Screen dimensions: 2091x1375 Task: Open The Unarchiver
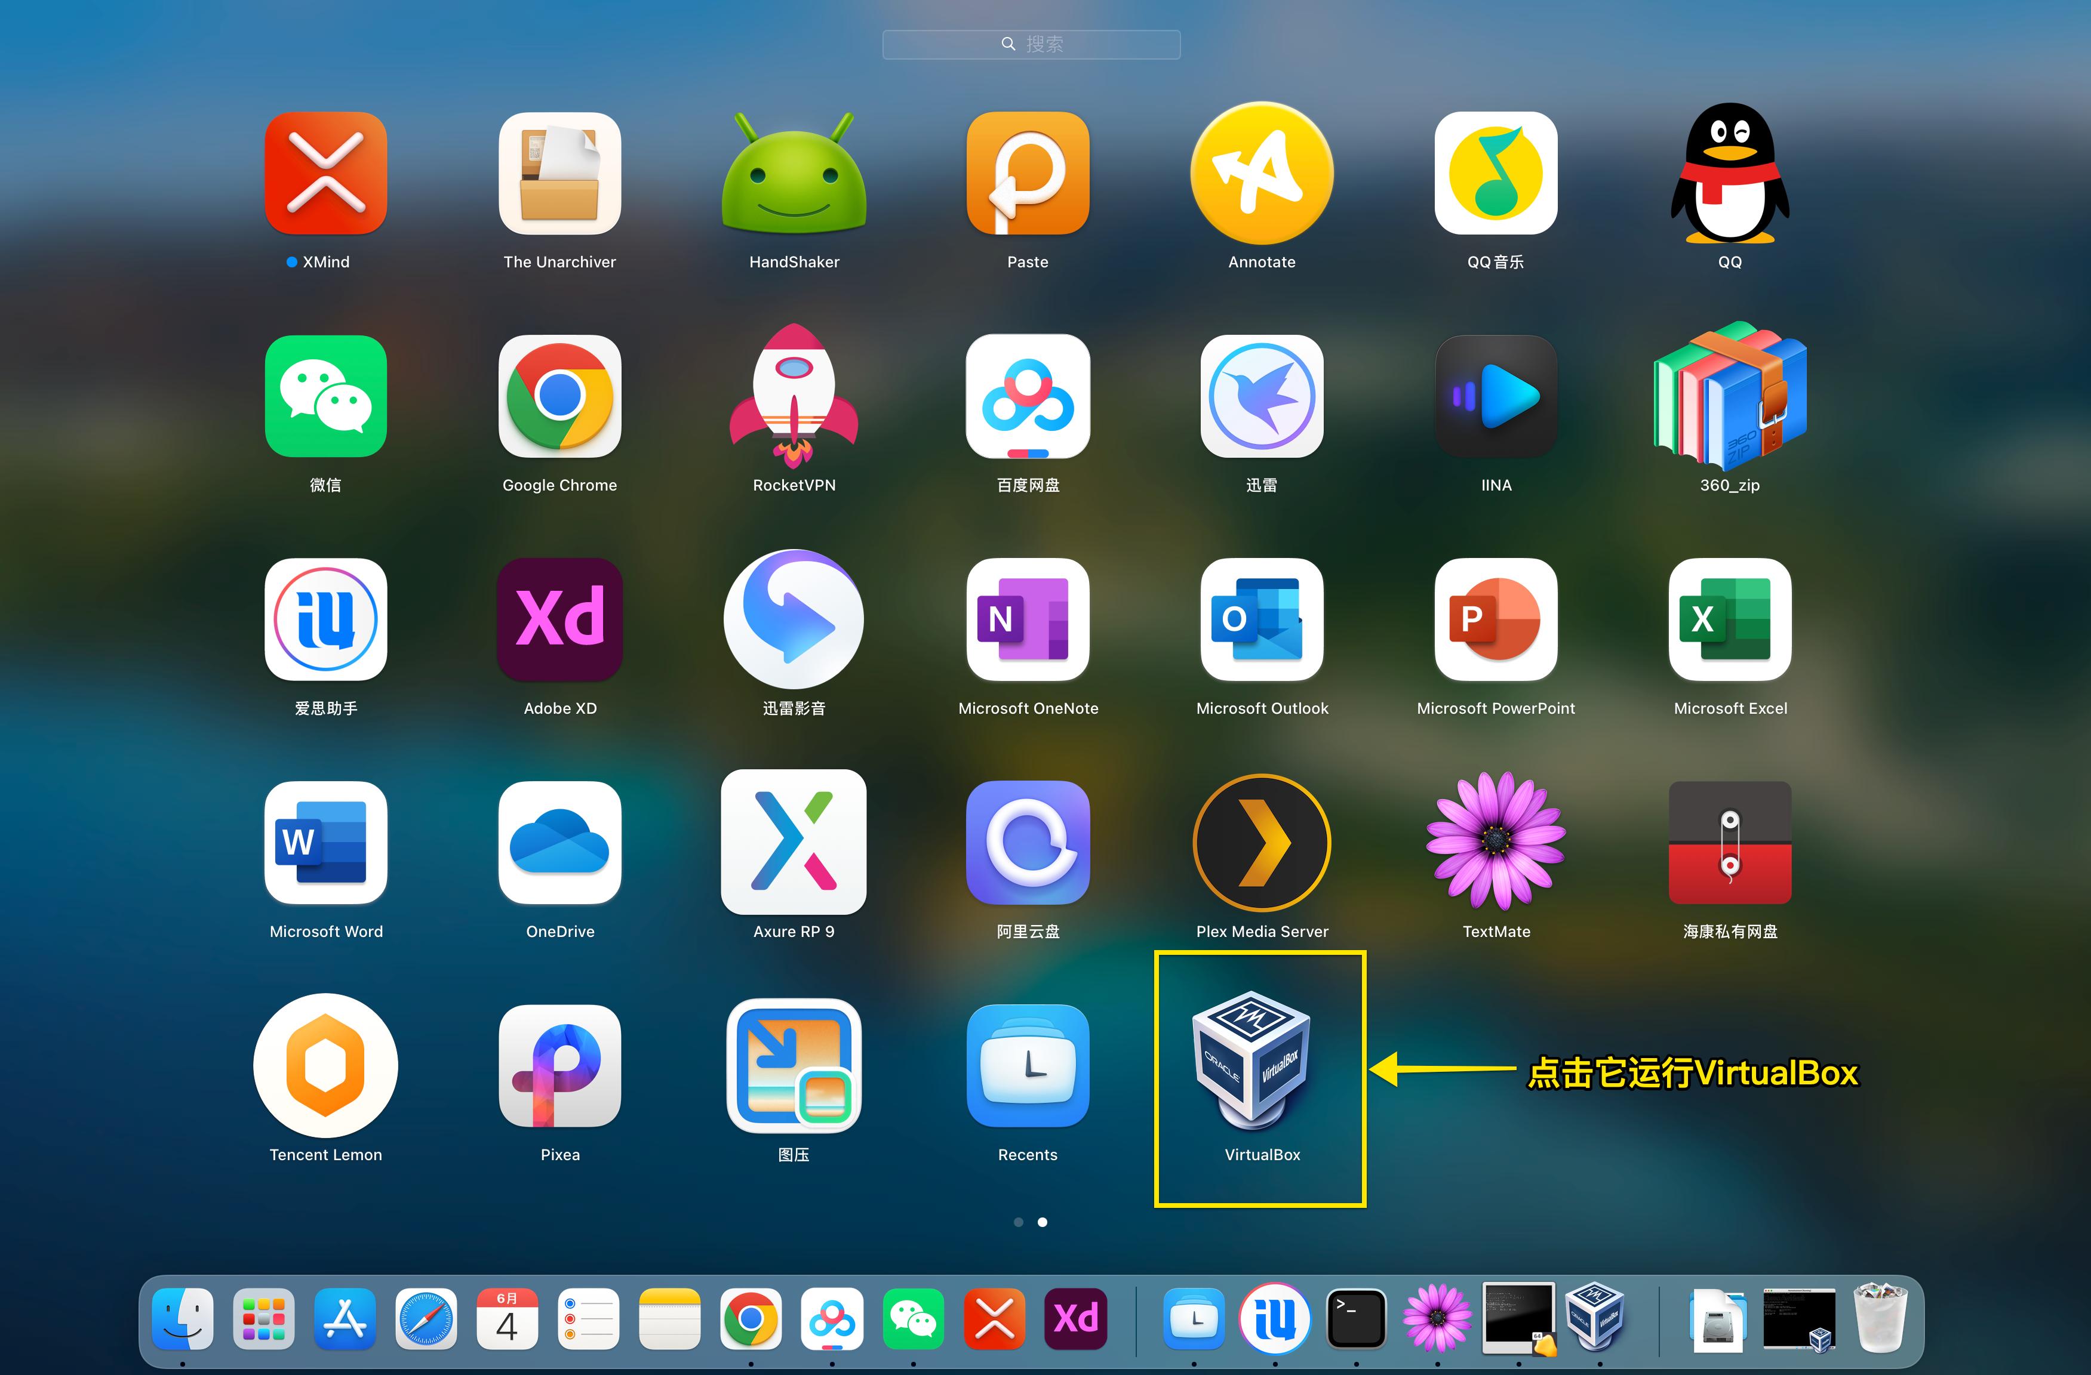click(559, 173)
